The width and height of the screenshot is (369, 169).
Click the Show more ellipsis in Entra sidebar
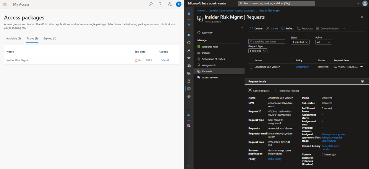click(x=189, y=104)
